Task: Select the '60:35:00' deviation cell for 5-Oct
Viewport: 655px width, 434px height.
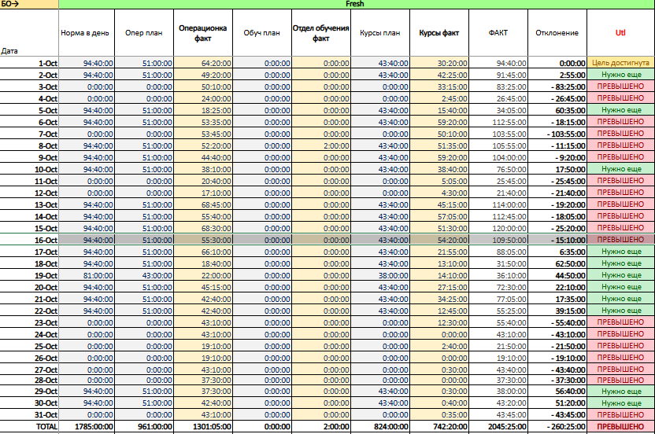Action: click(x=557, y=110)
